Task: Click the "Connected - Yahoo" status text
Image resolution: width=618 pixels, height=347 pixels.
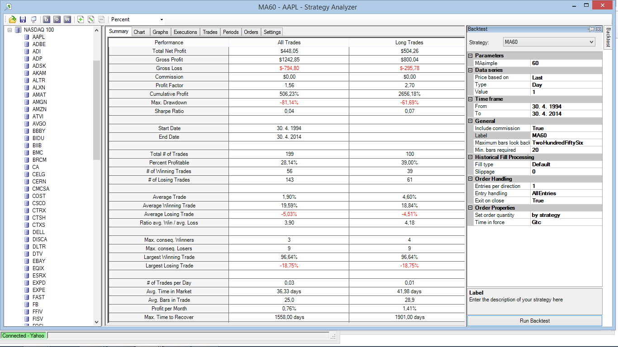Action: click(24, 336)
